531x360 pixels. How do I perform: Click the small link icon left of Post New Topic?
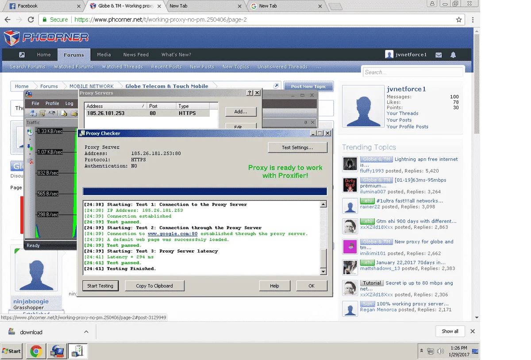coord(276,86)
